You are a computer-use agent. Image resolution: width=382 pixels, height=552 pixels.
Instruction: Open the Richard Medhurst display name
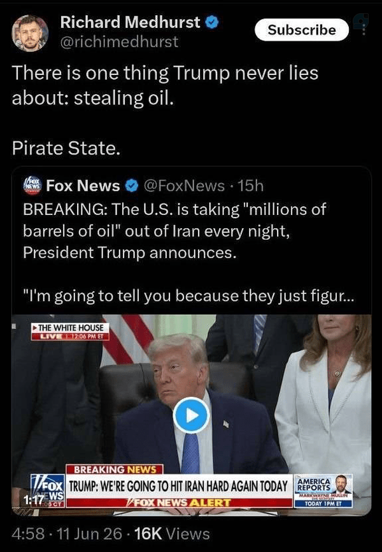click(131, 22)
